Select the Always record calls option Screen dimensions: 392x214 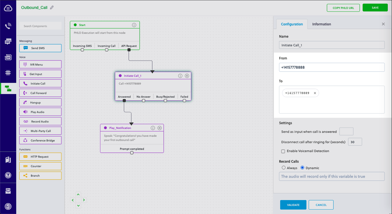(x=284, y=168)
